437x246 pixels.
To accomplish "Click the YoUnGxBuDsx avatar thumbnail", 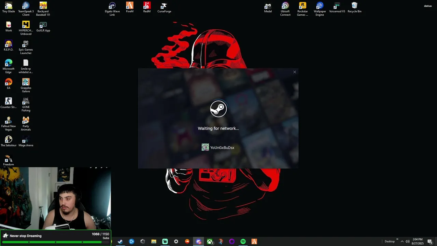I will point(205,147).
